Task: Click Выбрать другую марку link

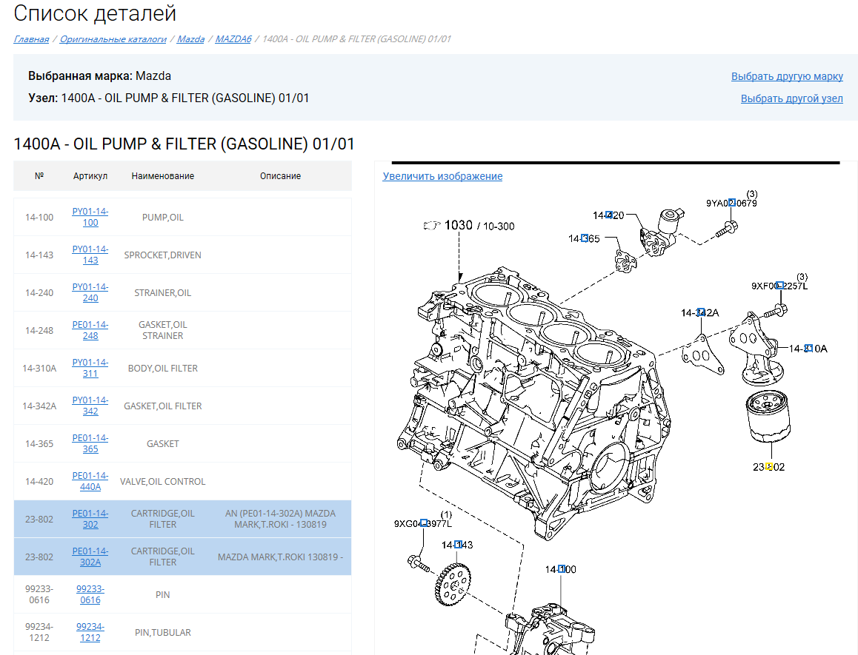Action: pos(787,76)
